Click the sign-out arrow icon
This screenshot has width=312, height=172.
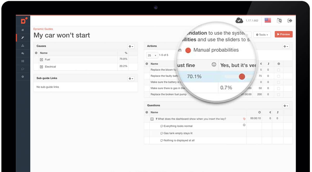point(290,21)
